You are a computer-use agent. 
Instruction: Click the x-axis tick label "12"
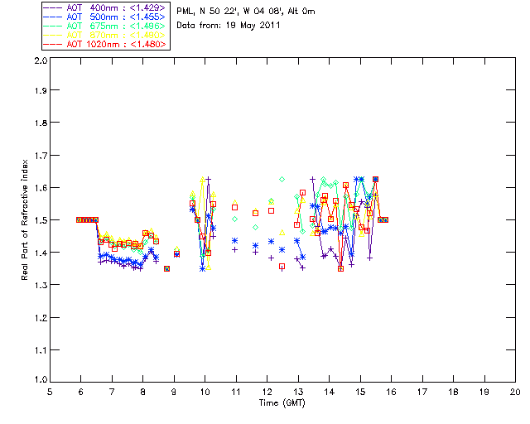tap(267, 392)
